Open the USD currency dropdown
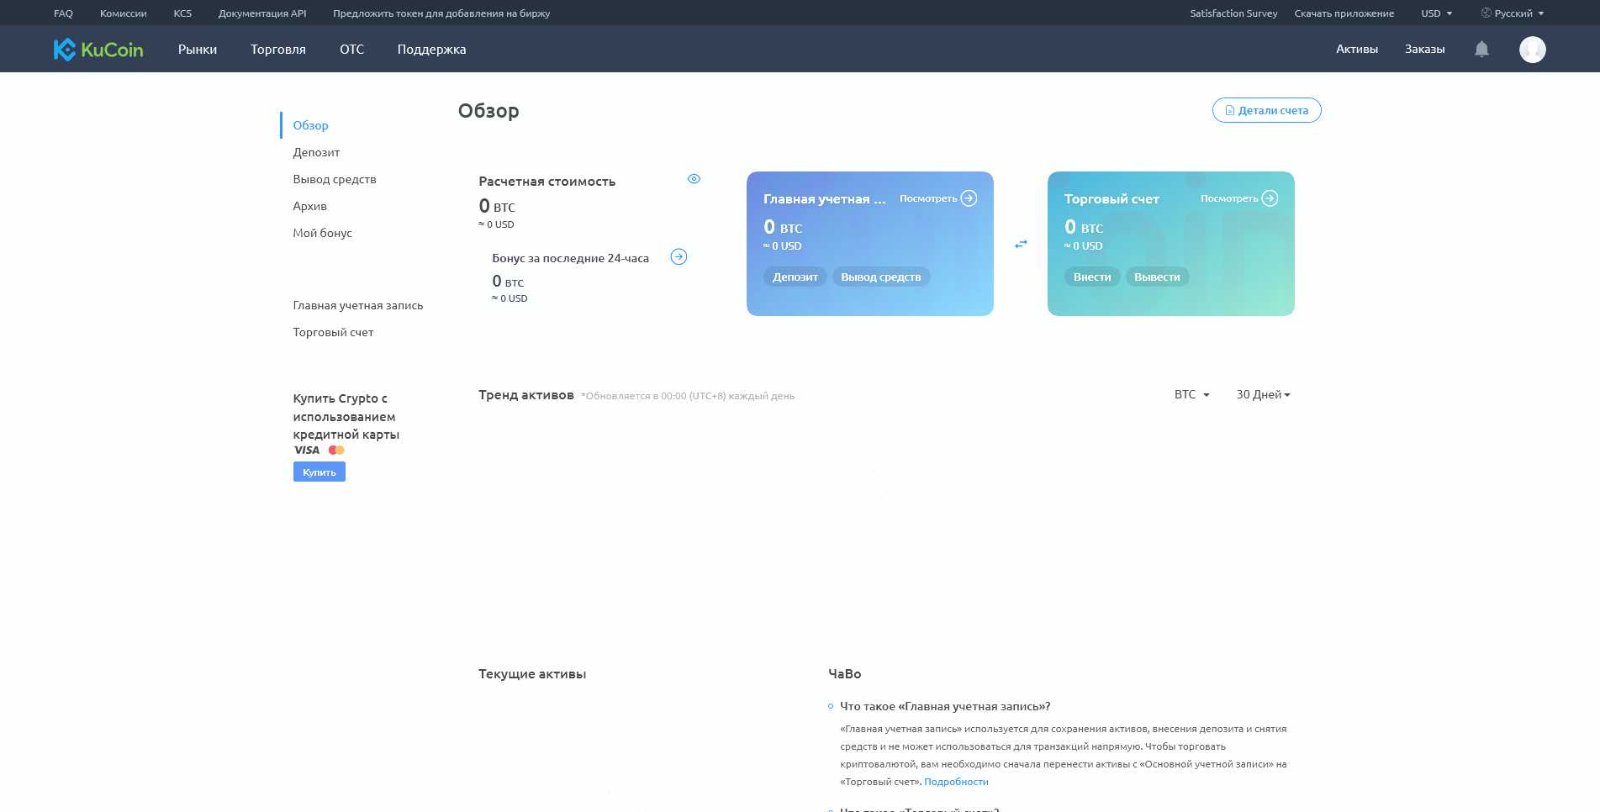 pyautogui.click(x=1436, y=13)
